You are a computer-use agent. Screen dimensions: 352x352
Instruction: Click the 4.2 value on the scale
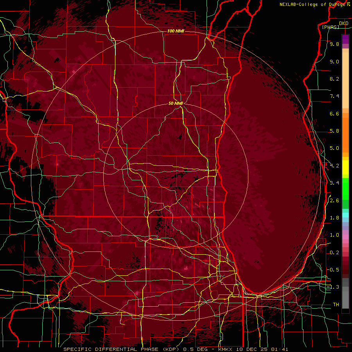(x=334, y=166)
